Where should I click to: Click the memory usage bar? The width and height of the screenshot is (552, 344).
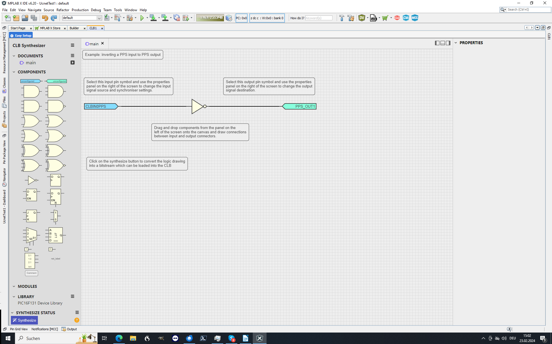[210, 18]
